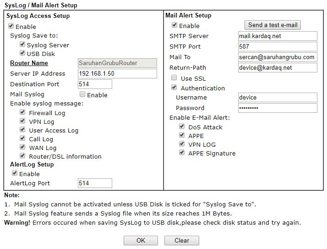The width and height of the screenshot is (327, 249).
Task: Toggle the User Access Log checkbox
Action: click(x=22, y=130)
